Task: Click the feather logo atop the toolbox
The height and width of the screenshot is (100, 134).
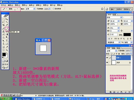Action: pos(5,16)
